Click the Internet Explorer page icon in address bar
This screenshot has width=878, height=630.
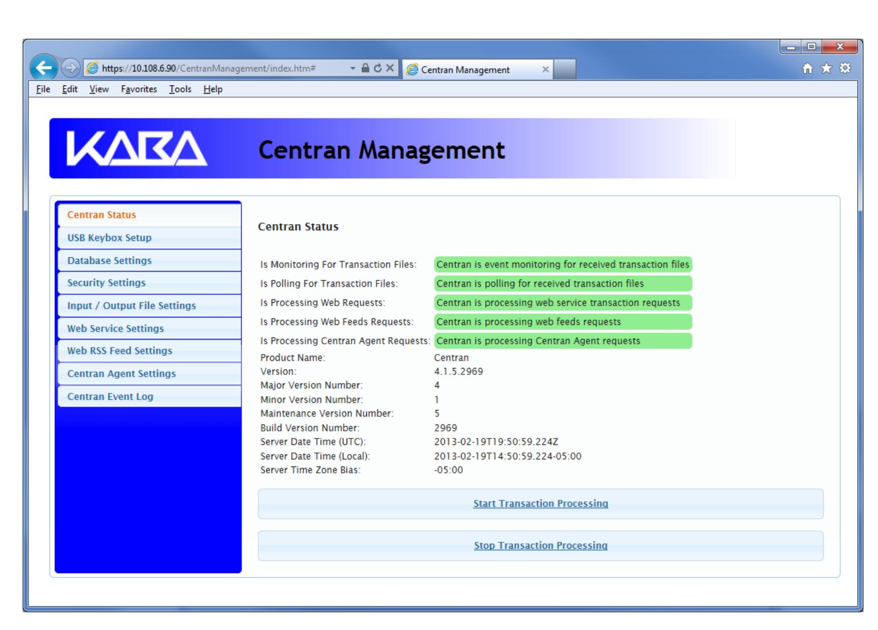[92, 69]
